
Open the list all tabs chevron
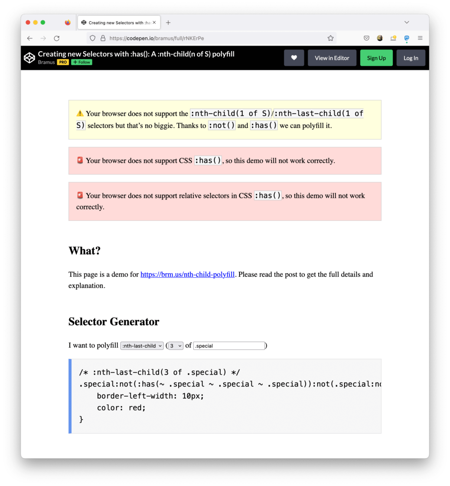(407, 23)
